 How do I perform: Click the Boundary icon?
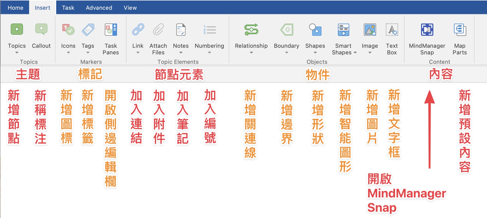point(287,30)
